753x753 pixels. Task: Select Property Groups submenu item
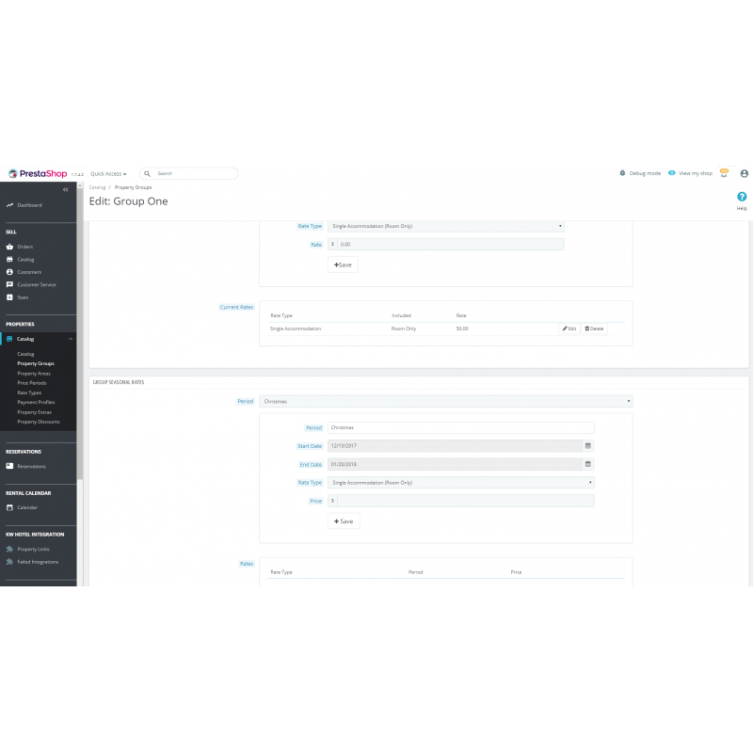(x=36, y=363)
